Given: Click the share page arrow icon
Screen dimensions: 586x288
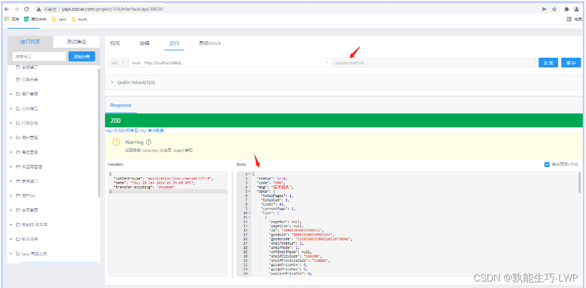Looking at the screenshot, I should point(545,9).
